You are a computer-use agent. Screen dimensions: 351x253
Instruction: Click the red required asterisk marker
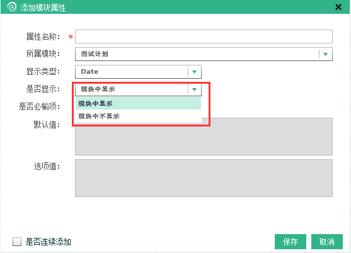pos(71,37)
